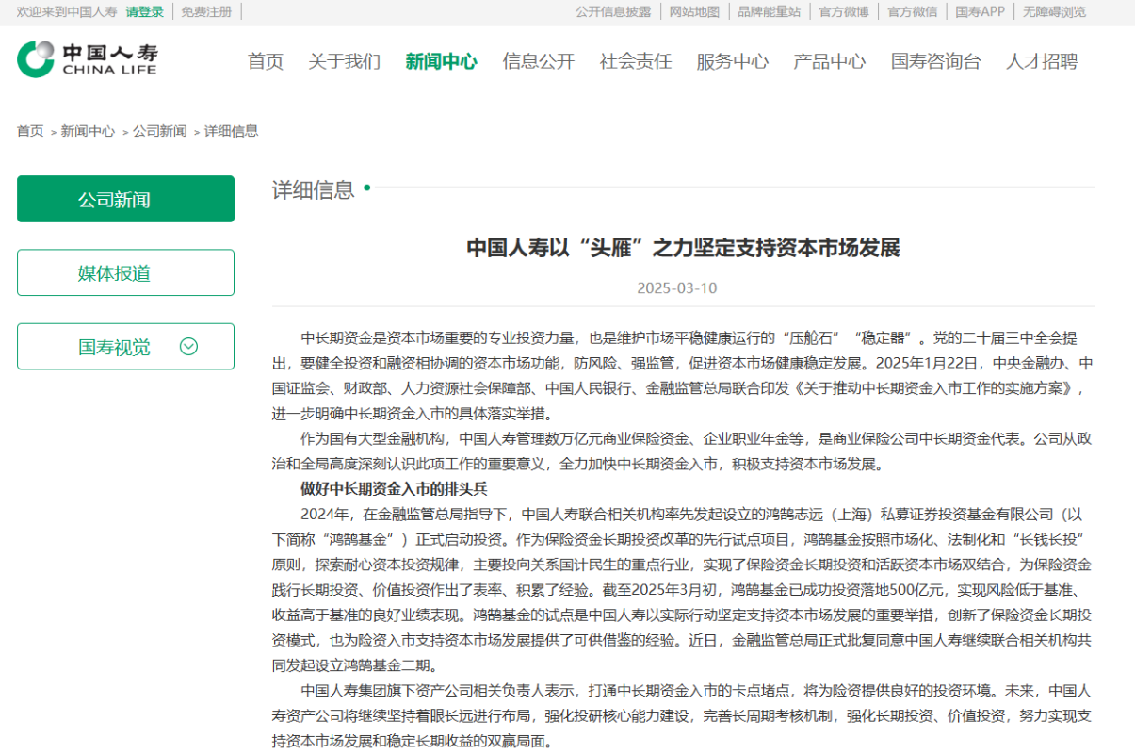The image size is (1135, 754).
Task: Open 国寿咨询台 navigation item
Action: tap(935, 62)
